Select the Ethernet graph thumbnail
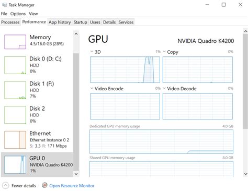The height and width of the screenshot is (191, 248). click(15, 140)
